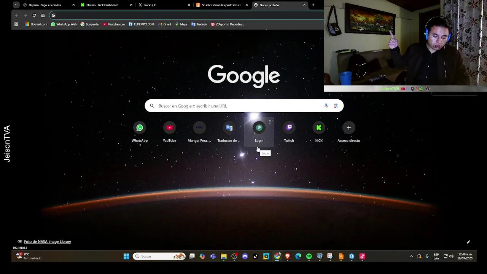
Task: Open Task View on the taskbar
Action: point(192,256)
